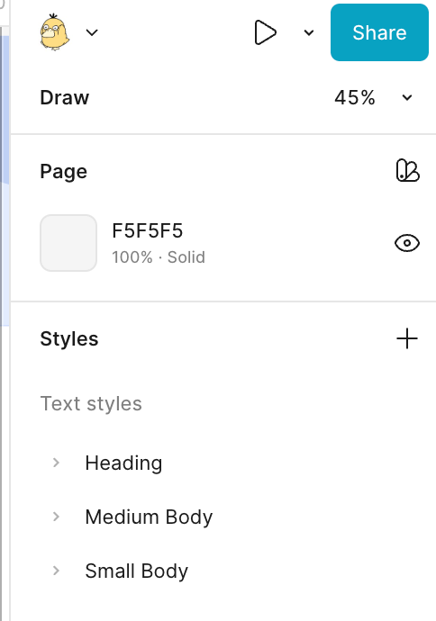Viewport: 436px width, 621px height.
Task: Add a new style with plus icon
Action: (x=407, y=338)
